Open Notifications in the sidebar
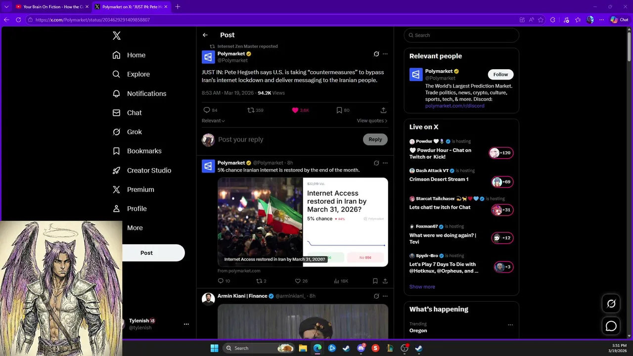Image resolution: width=633 pixels, height=356 pixels. click(139, 93)
